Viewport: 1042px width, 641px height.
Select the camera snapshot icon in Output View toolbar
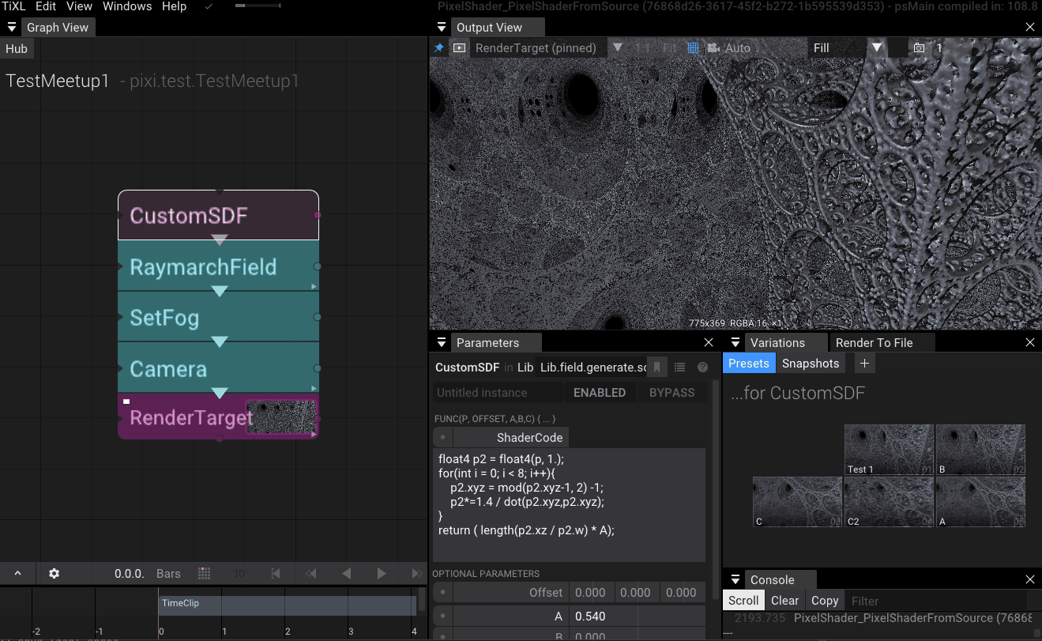pyautogui.click(x=918, y=47)
